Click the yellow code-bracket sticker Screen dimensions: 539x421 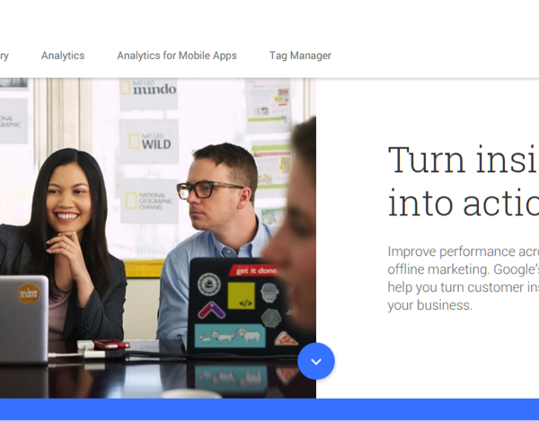click(242, 296)
